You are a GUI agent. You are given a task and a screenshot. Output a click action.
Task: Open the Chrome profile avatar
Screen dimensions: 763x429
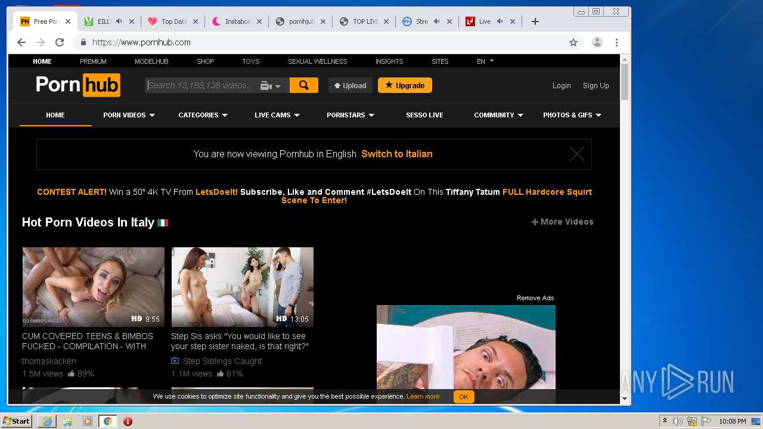click(x=597, y=42)
